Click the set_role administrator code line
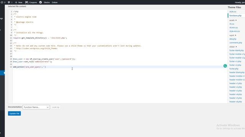This screenshot has width=245, height=137. click(x=33, y=62)
